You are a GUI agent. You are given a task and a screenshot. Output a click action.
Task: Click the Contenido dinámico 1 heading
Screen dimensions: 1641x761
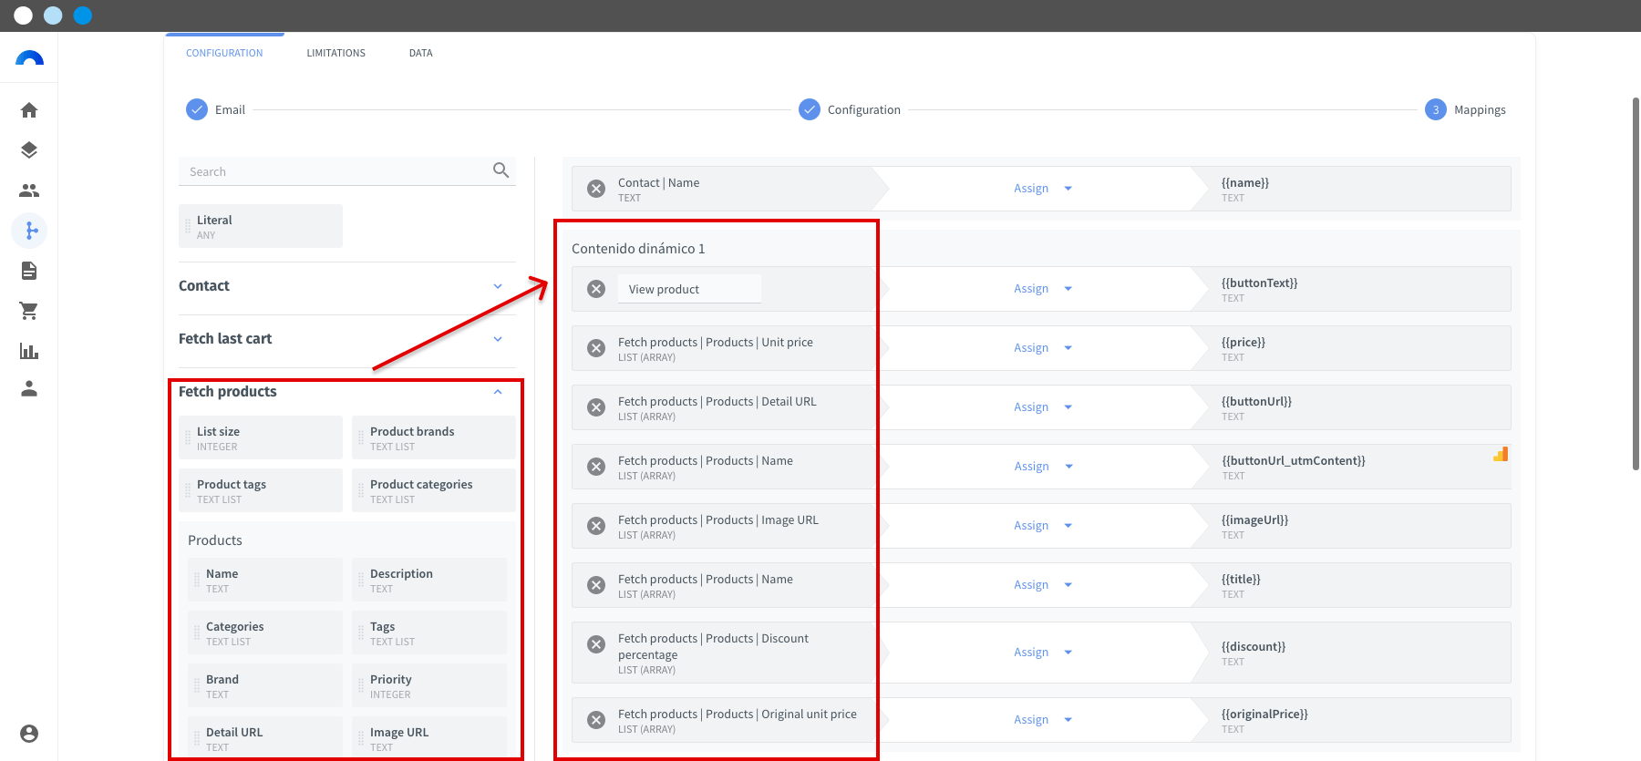click(x=638, y=249)
